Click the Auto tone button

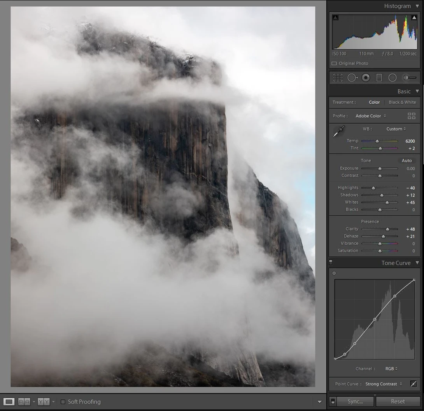pos(406,160)
